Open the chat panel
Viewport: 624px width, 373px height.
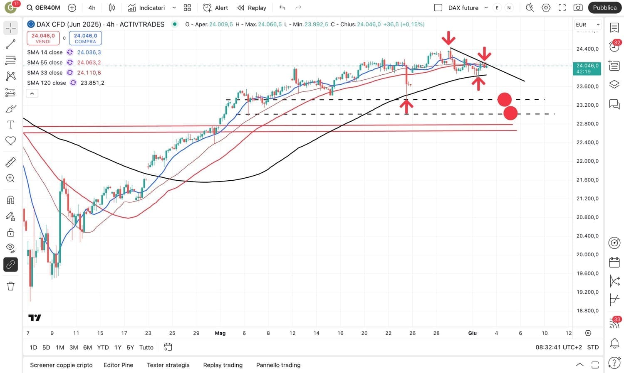[614, 103]
